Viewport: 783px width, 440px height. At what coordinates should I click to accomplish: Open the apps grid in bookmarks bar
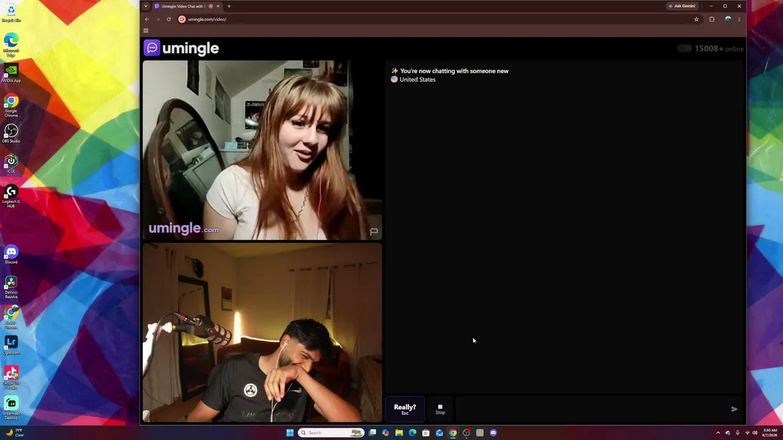146,31
